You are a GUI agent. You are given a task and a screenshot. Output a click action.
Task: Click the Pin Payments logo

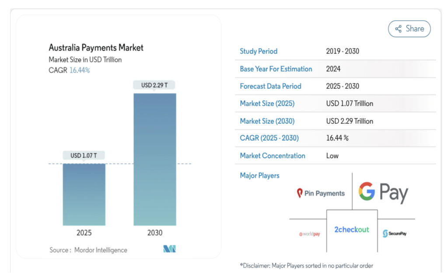coord(320,193)
